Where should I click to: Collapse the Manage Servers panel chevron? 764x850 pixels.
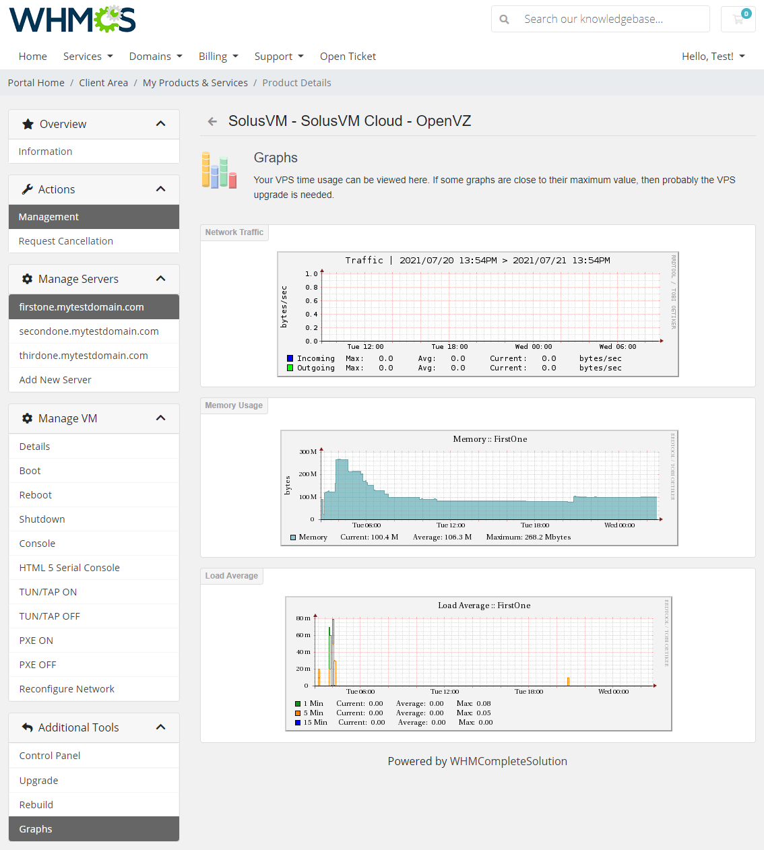pos(160,279)
